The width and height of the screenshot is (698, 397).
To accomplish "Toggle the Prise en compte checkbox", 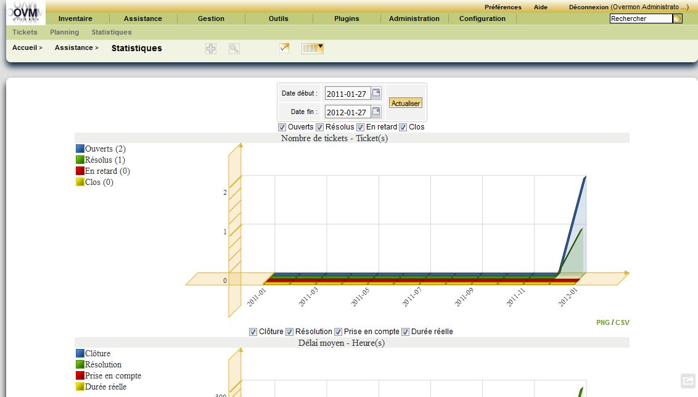I will pyautogui.click(x=338, y=332).
